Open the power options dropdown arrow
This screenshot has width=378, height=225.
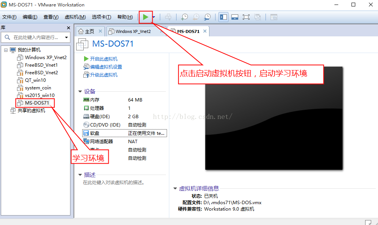coord(154,17)
